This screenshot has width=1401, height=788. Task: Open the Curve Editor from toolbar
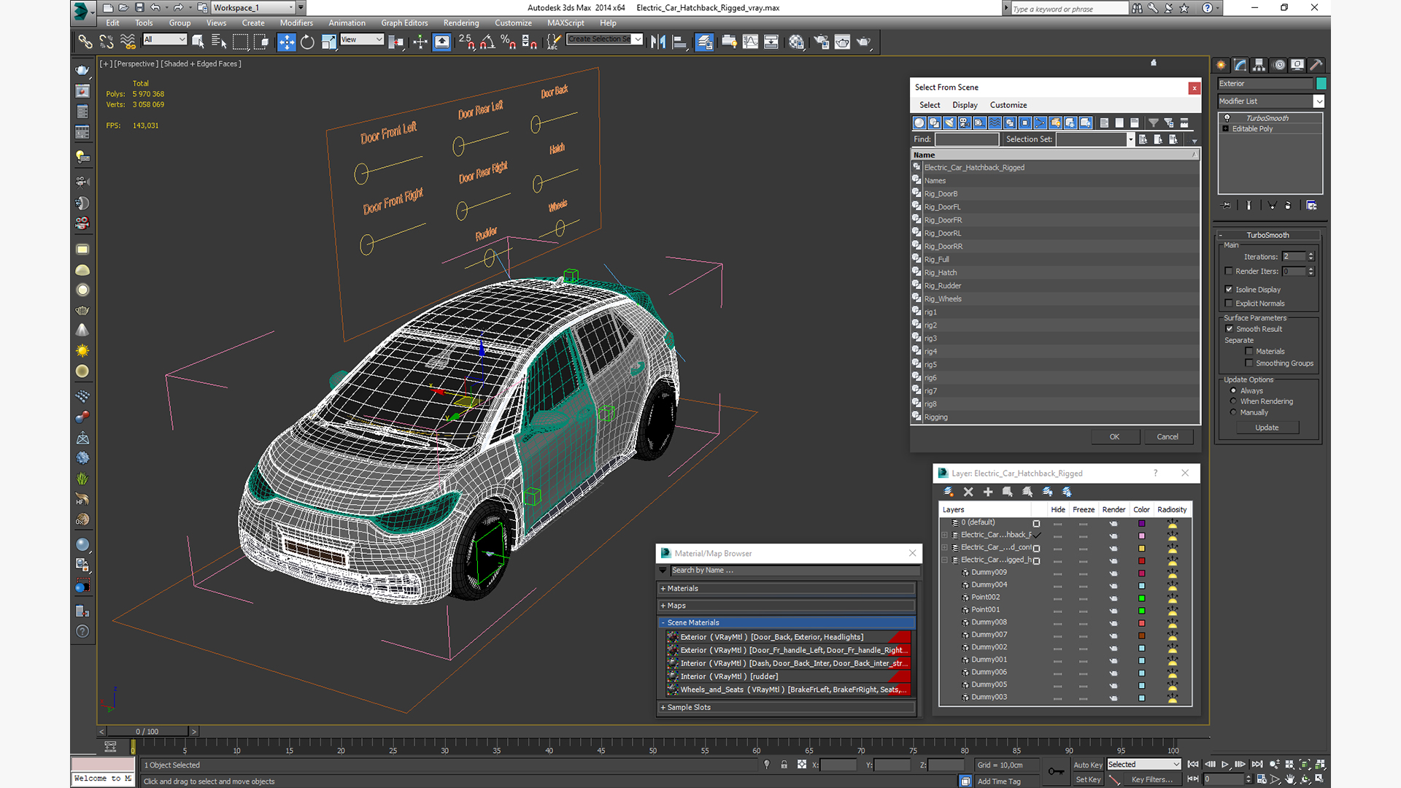click(750, 42)
